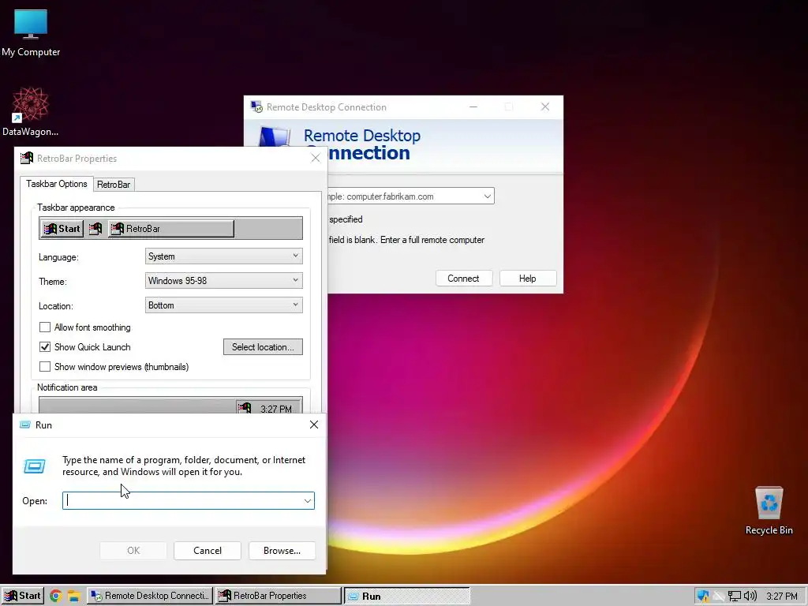Screen dimensions: 808x606
Task: Click the RetroBar Properties title bar icon
Action: (x=26, y=158)
